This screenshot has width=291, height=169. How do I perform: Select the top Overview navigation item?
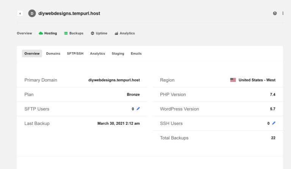click(x=24, y=33)
